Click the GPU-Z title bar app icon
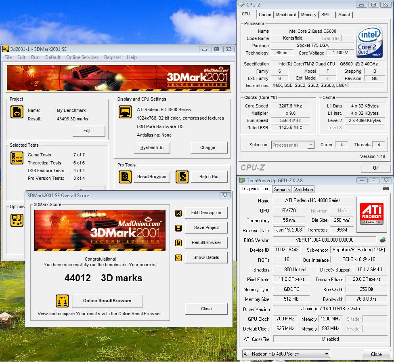394x362 pixels. 242,180
